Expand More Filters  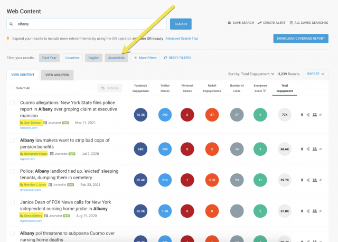[x=145, y=58]
